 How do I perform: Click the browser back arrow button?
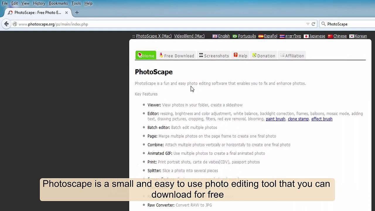point(6,24)
